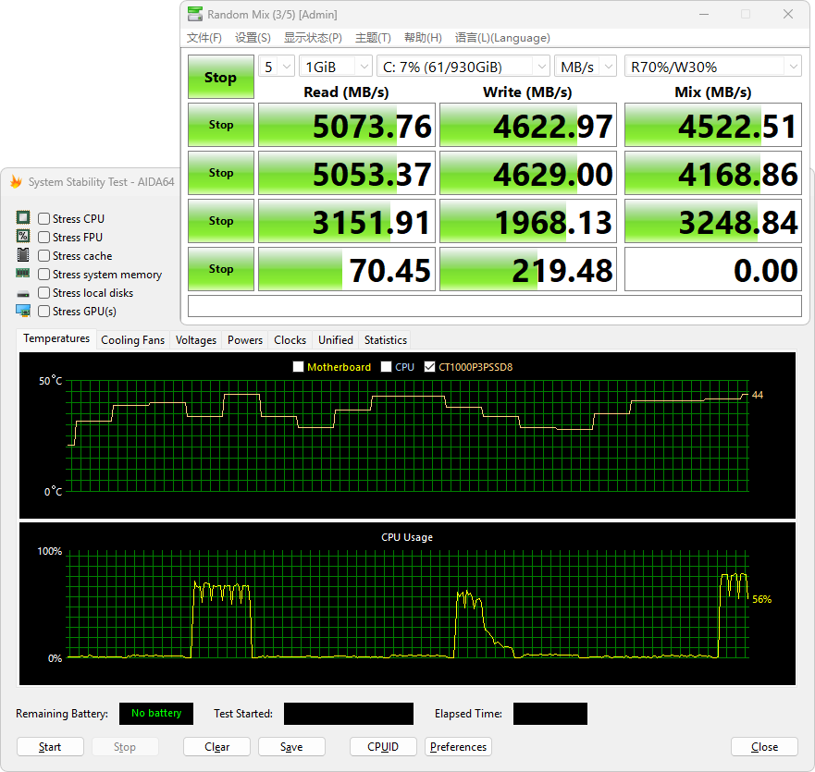815x772 pixels.
Task: Switch to the Unified tab
Action: 336,340
